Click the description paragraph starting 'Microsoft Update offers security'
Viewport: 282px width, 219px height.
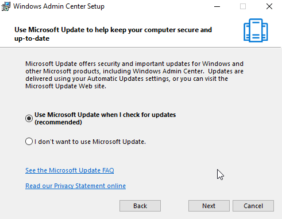click(134, 75)
